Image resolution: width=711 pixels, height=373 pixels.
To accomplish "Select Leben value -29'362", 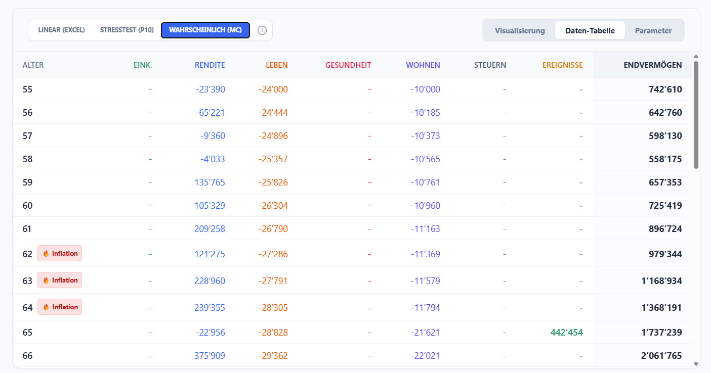I will tap(273, 356).
